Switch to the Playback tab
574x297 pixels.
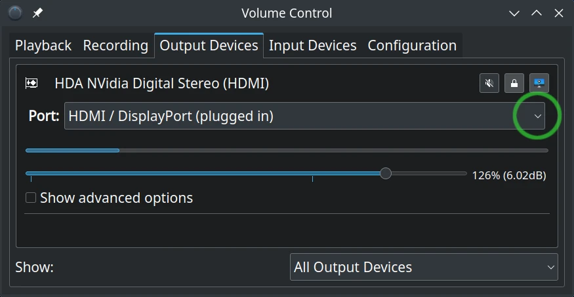[43, 46]
